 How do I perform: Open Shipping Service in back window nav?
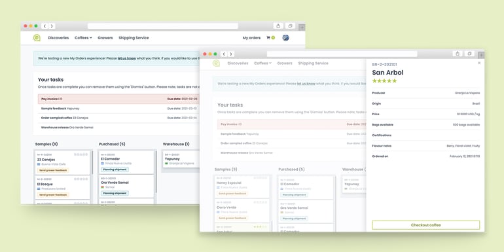(x=134, y=38)
